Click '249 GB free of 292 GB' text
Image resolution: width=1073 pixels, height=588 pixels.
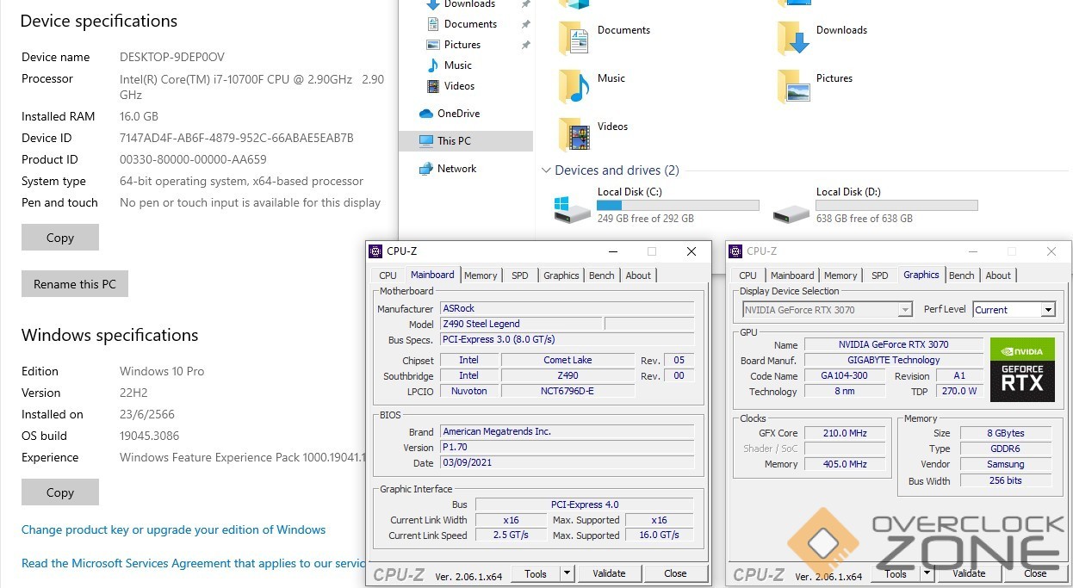(646, 219)
